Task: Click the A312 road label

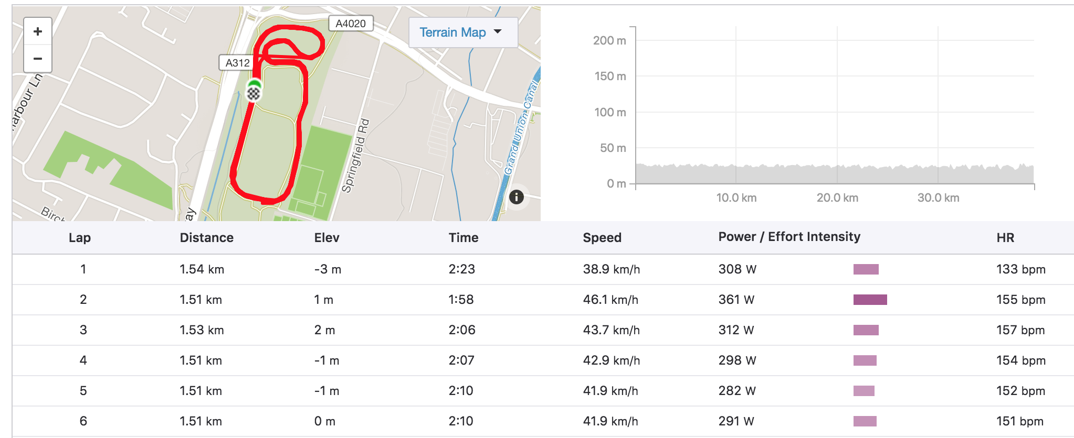Action: (237, 63)
